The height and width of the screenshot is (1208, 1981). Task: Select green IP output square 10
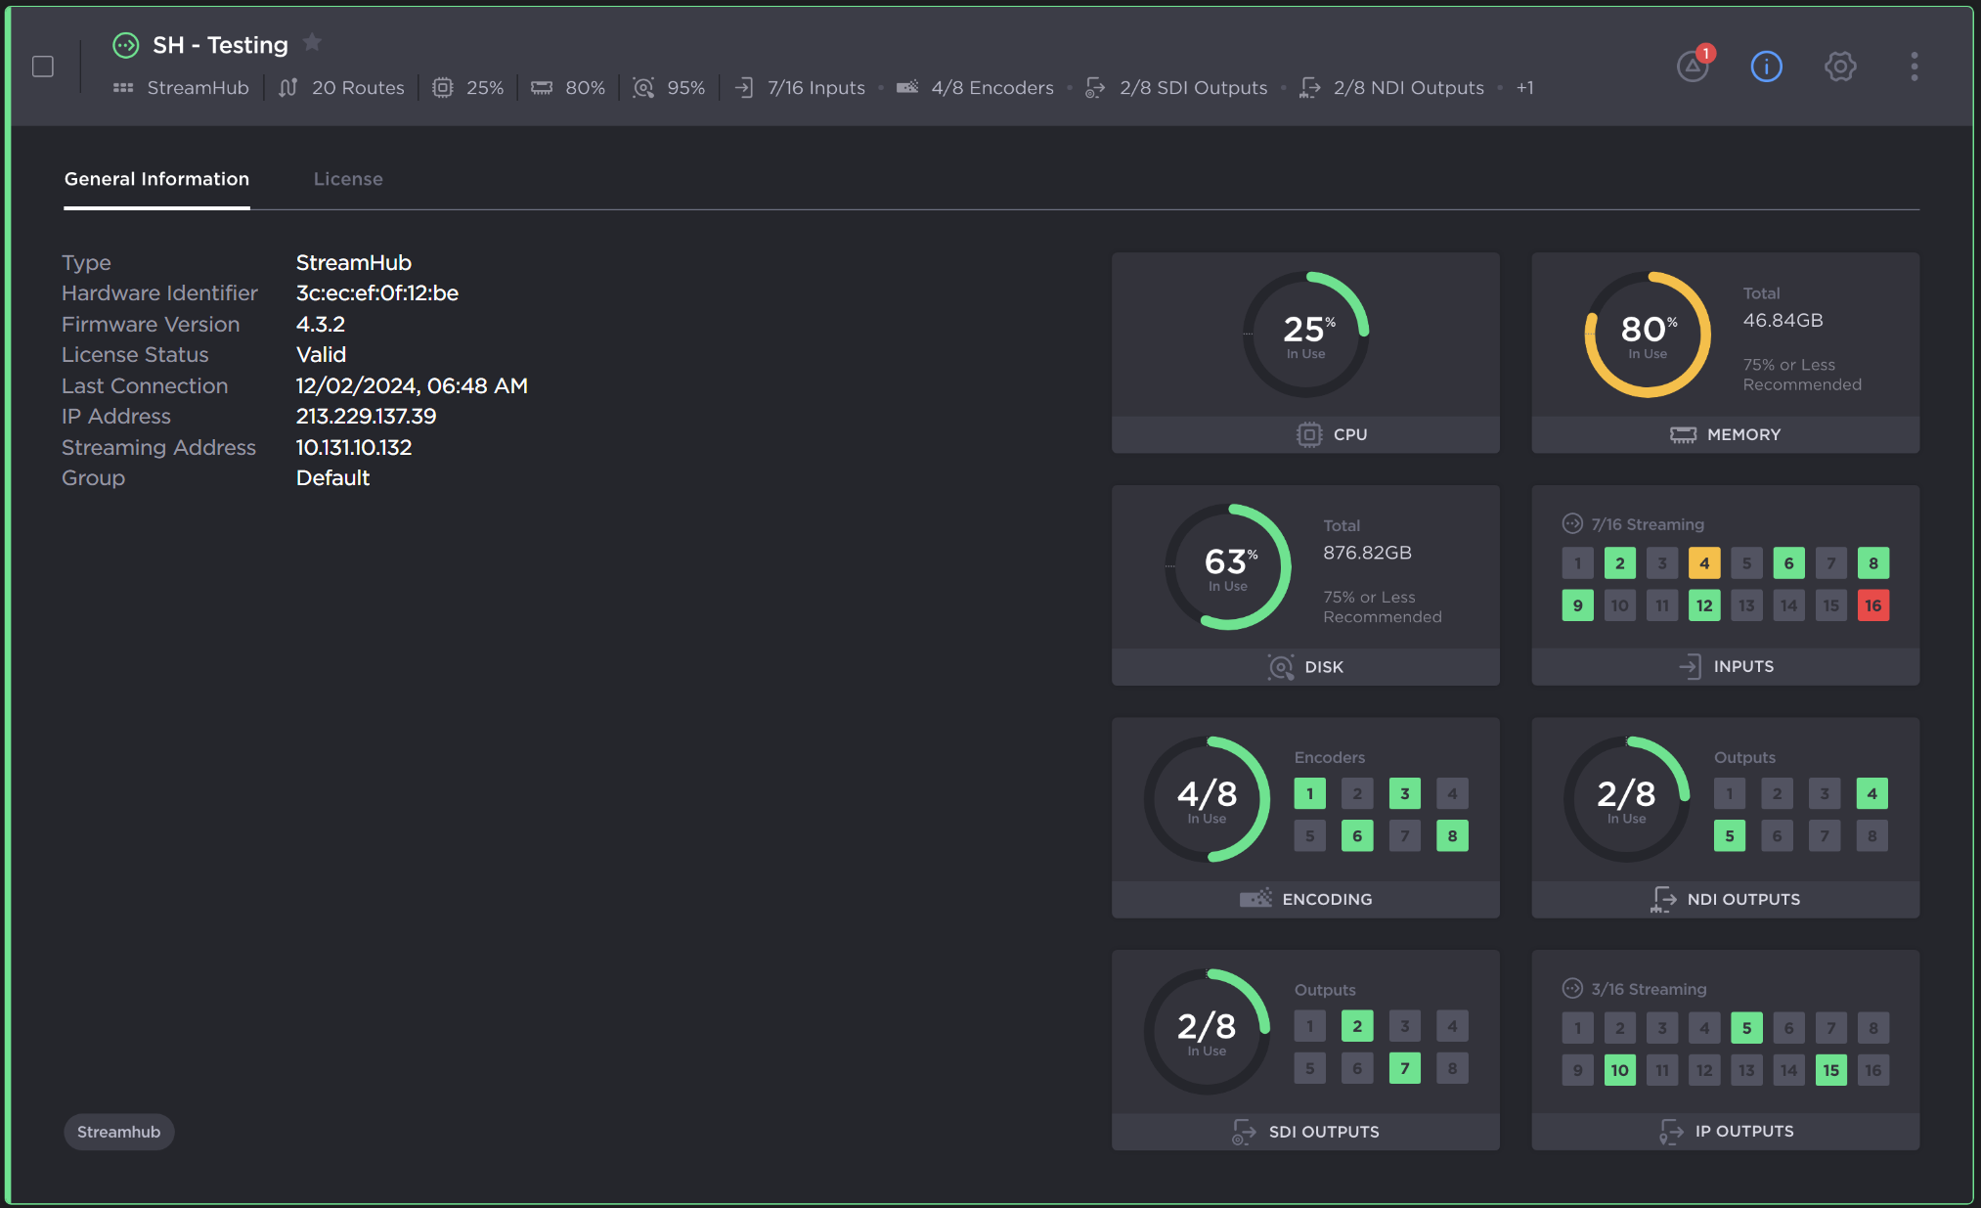1620,1070
